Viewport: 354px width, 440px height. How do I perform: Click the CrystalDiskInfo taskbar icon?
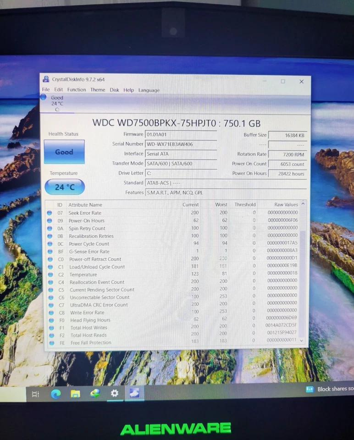tap(134, 393)
